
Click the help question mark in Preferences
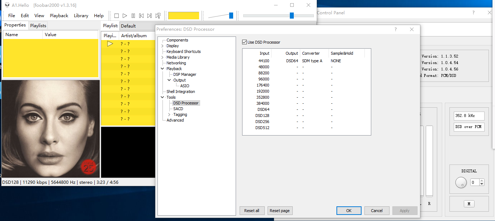pos(396,29)
